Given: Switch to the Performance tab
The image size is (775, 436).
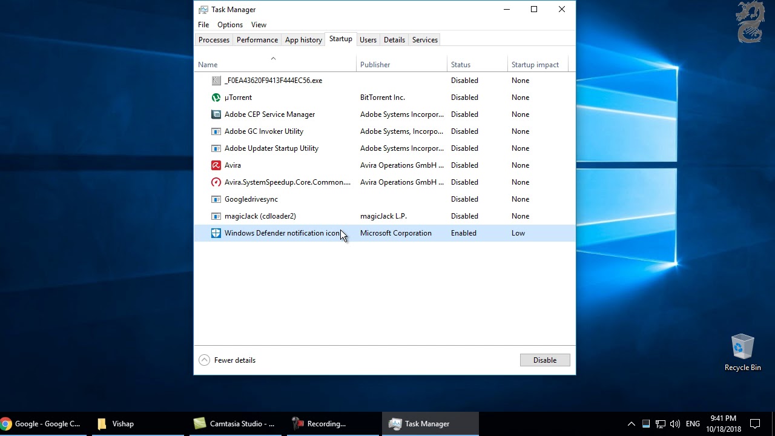Looking at the screenshot, I should [257, 40].
